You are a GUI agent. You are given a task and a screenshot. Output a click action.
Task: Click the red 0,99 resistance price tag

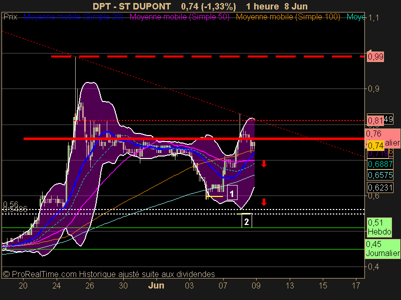(x=375, y=56)
